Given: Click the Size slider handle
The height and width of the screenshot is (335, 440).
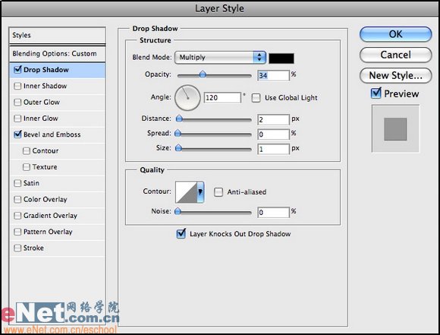Looking at the screenshot, I should (x=178, y=148).
